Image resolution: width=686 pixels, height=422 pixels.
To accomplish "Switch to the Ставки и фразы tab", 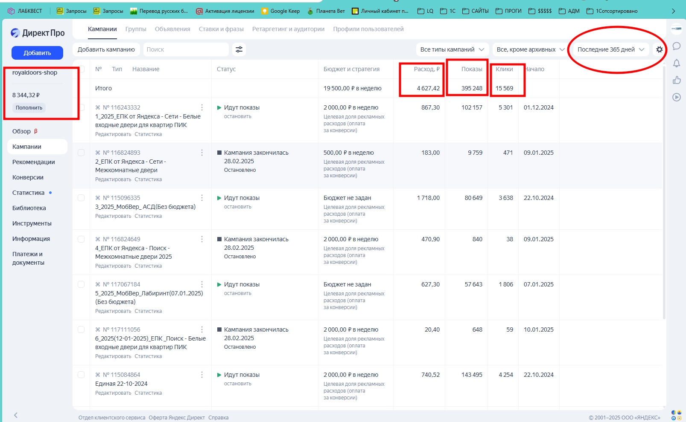I will click(221, 29).
